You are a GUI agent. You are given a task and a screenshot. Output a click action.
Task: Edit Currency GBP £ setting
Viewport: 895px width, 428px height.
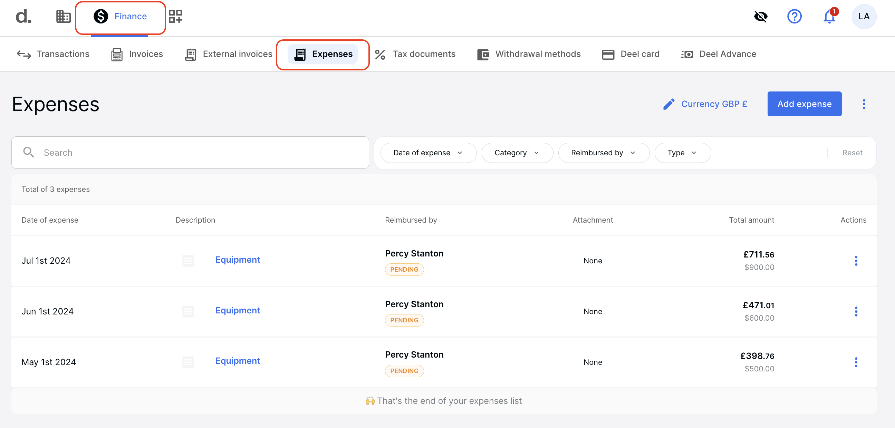click(705, 104)
